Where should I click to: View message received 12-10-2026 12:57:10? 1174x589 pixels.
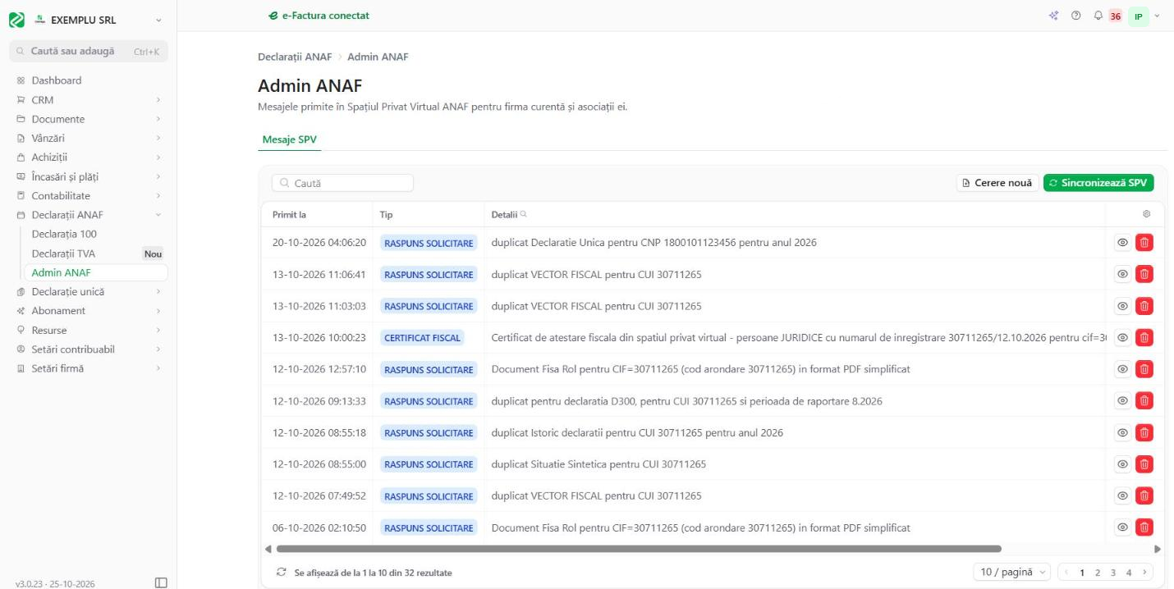(1122, 369)
